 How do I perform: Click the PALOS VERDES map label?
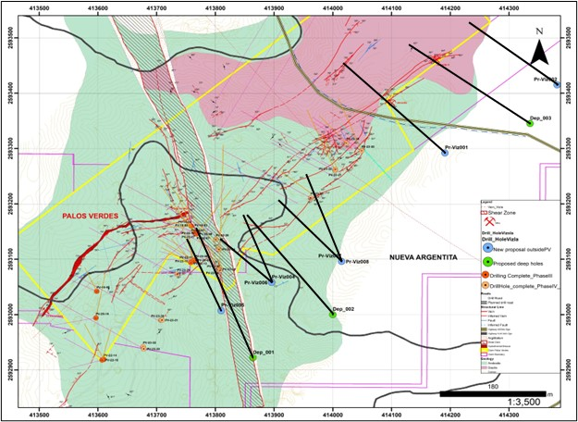90,217
